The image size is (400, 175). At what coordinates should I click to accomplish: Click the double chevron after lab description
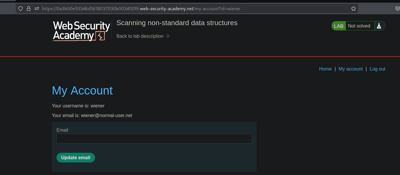coord(168,36)
